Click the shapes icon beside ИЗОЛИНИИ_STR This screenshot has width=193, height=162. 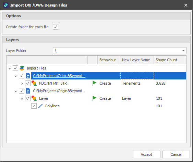coord(34,83)
